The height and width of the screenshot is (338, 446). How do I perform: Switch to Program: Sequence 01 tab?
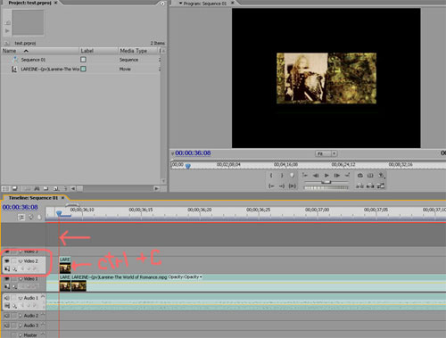coord(205,4)
